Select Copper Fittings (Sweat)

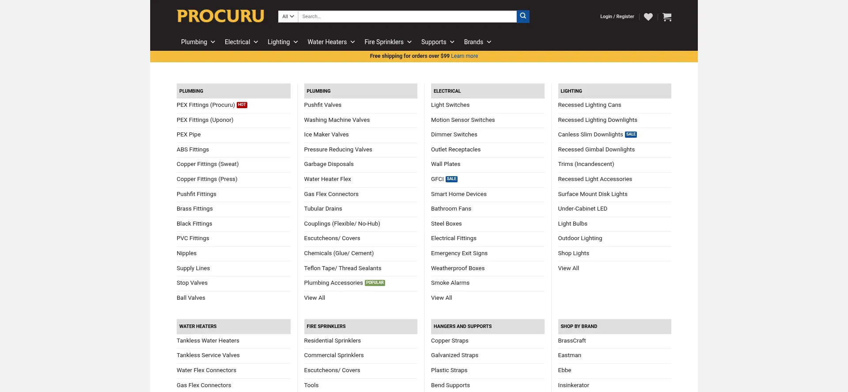click(208, 164)
